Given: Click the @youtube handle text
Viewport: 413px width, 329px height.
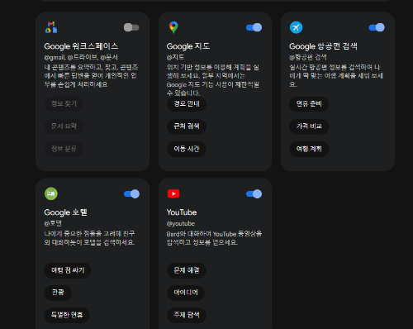Looking at the screenshot, I should [x=181, y=223].
